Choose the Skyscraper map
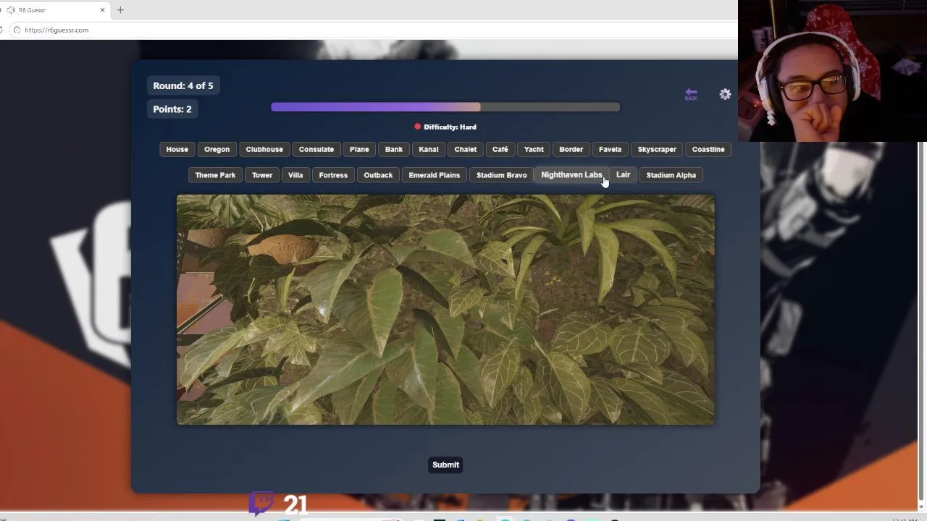This screenshot has height=521, width=927. coord(657,149)
